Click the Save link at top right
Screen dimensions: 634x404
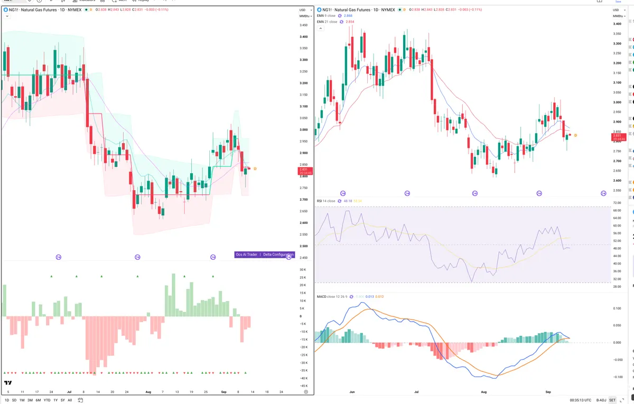(x=618, y=2)
